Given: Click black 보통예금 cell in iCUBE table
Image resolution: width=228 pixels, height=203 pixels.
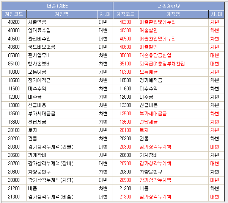Looking at the screenshot, I should pos(62,72).
